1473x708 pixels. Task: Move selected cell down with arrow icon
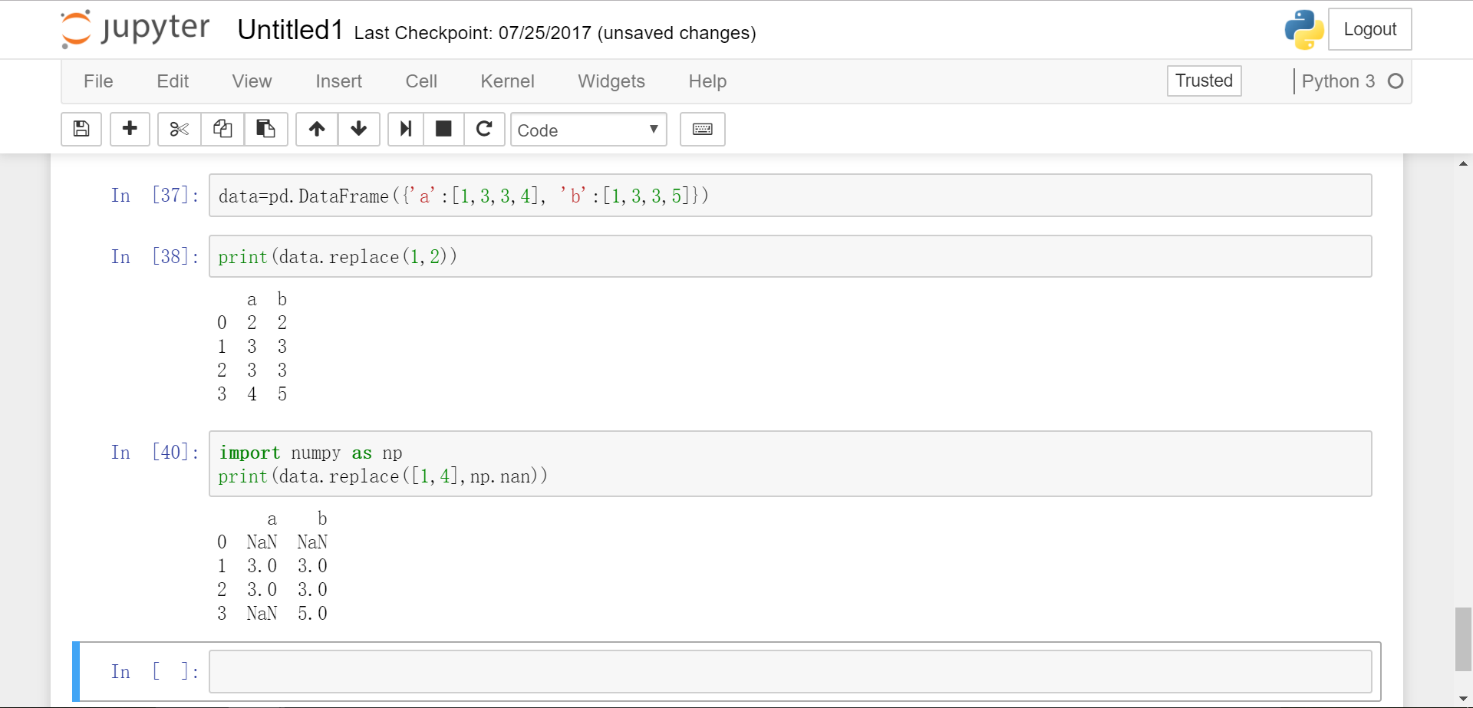pyautogui.click(x=358, y=129)
